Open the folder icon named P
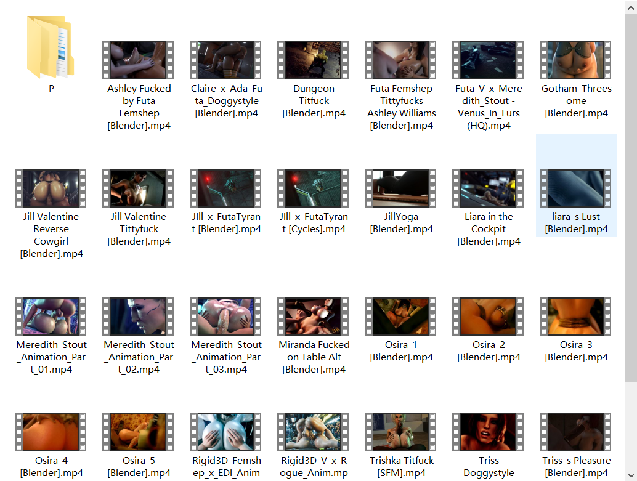Image resolution: width=637 pixels, height=481 pixels. 51,47
